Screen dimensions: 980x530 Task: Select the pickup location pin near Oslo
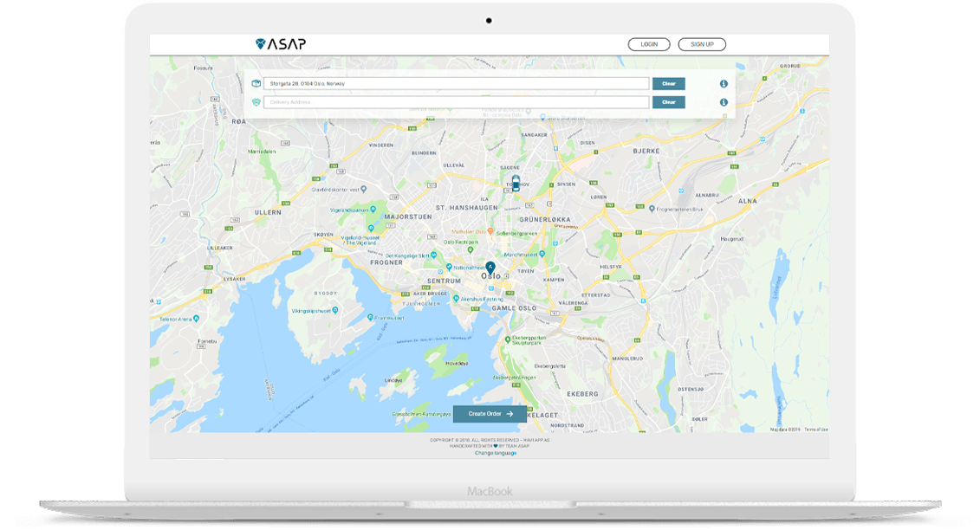pyautogui.click(x=490, y=268)
